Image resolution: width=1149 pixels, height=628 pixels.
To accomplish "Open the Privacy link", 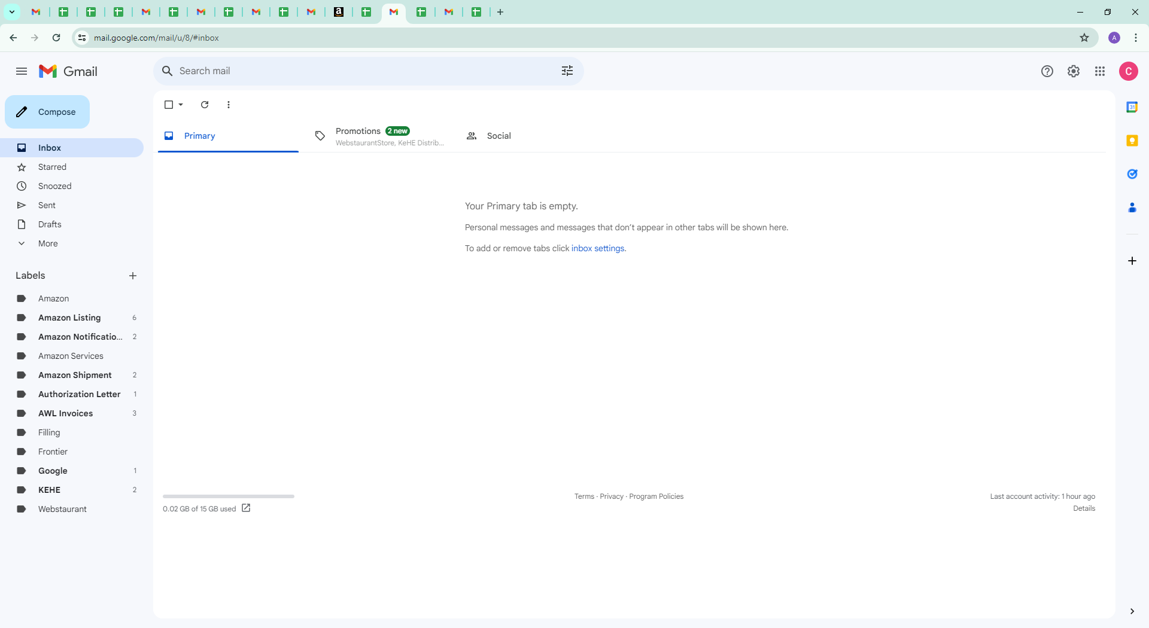I will (612, 496).
